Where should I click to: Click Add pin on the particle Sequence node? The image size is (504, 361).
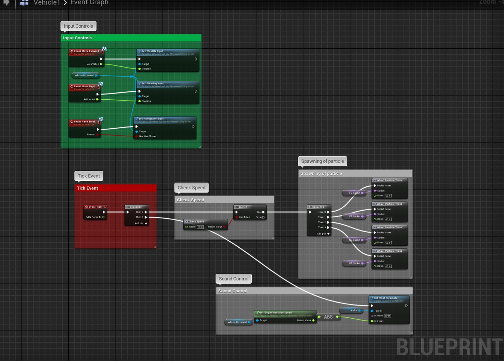(x=323, y=234)
